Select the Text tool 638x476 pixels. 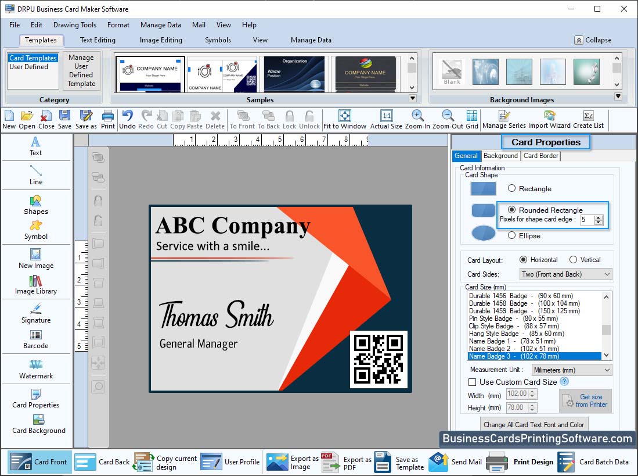click(x=36, y=146)
